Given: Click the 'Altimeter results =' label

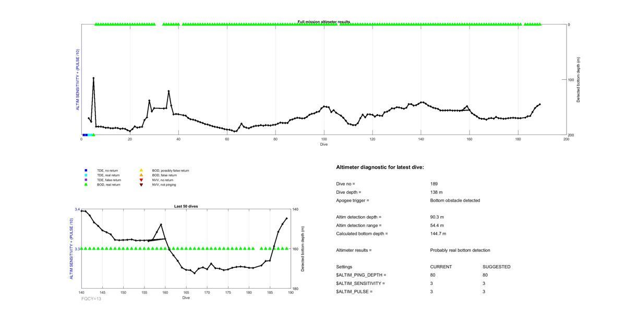Looking at the screenshot, I should pyautogui.click(x=354, y=251).
